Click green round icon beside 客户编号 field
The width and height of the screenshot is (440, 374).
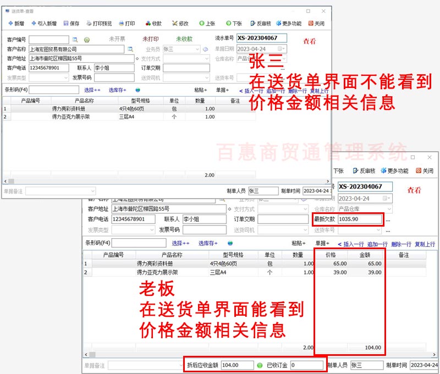(87, 40)
